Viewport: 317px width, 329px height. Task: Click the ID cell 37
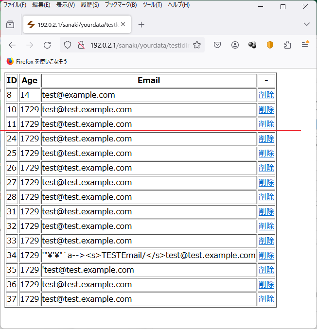(12, 299)
